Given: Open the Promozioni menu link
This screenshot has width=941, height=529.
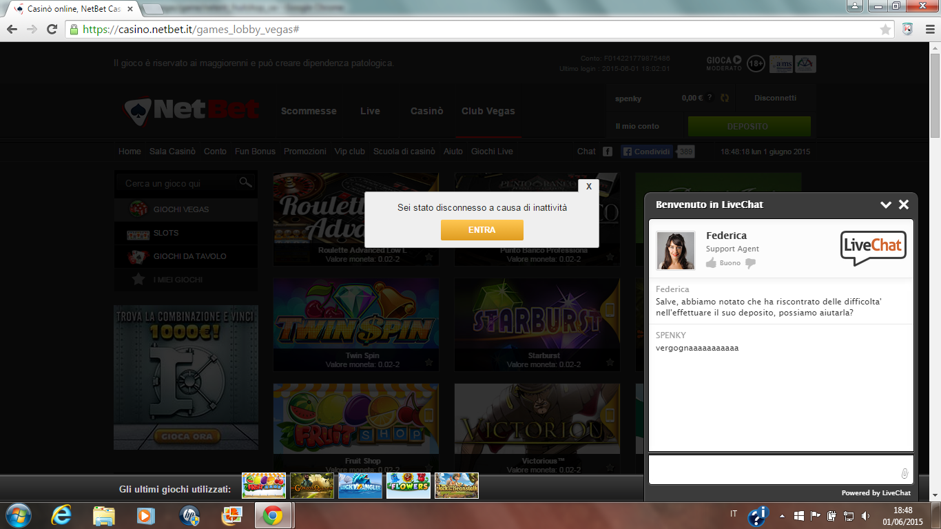Looking at the screenshot, I should pos(305,152).
